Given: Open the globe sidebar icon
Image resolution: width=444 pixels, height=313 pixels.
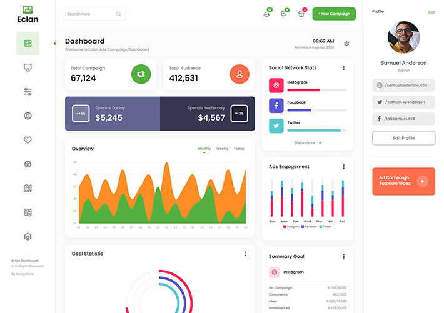Looking at the screenshot, I should 28,116.
